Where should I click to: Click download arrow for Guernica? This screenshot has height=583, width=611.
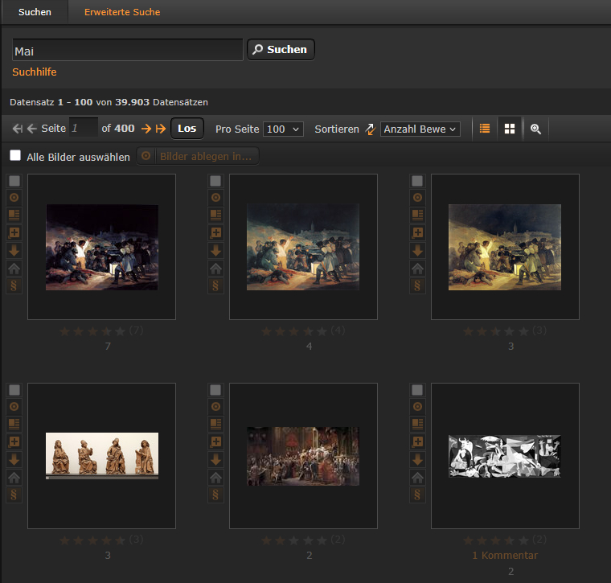point(417,459)
